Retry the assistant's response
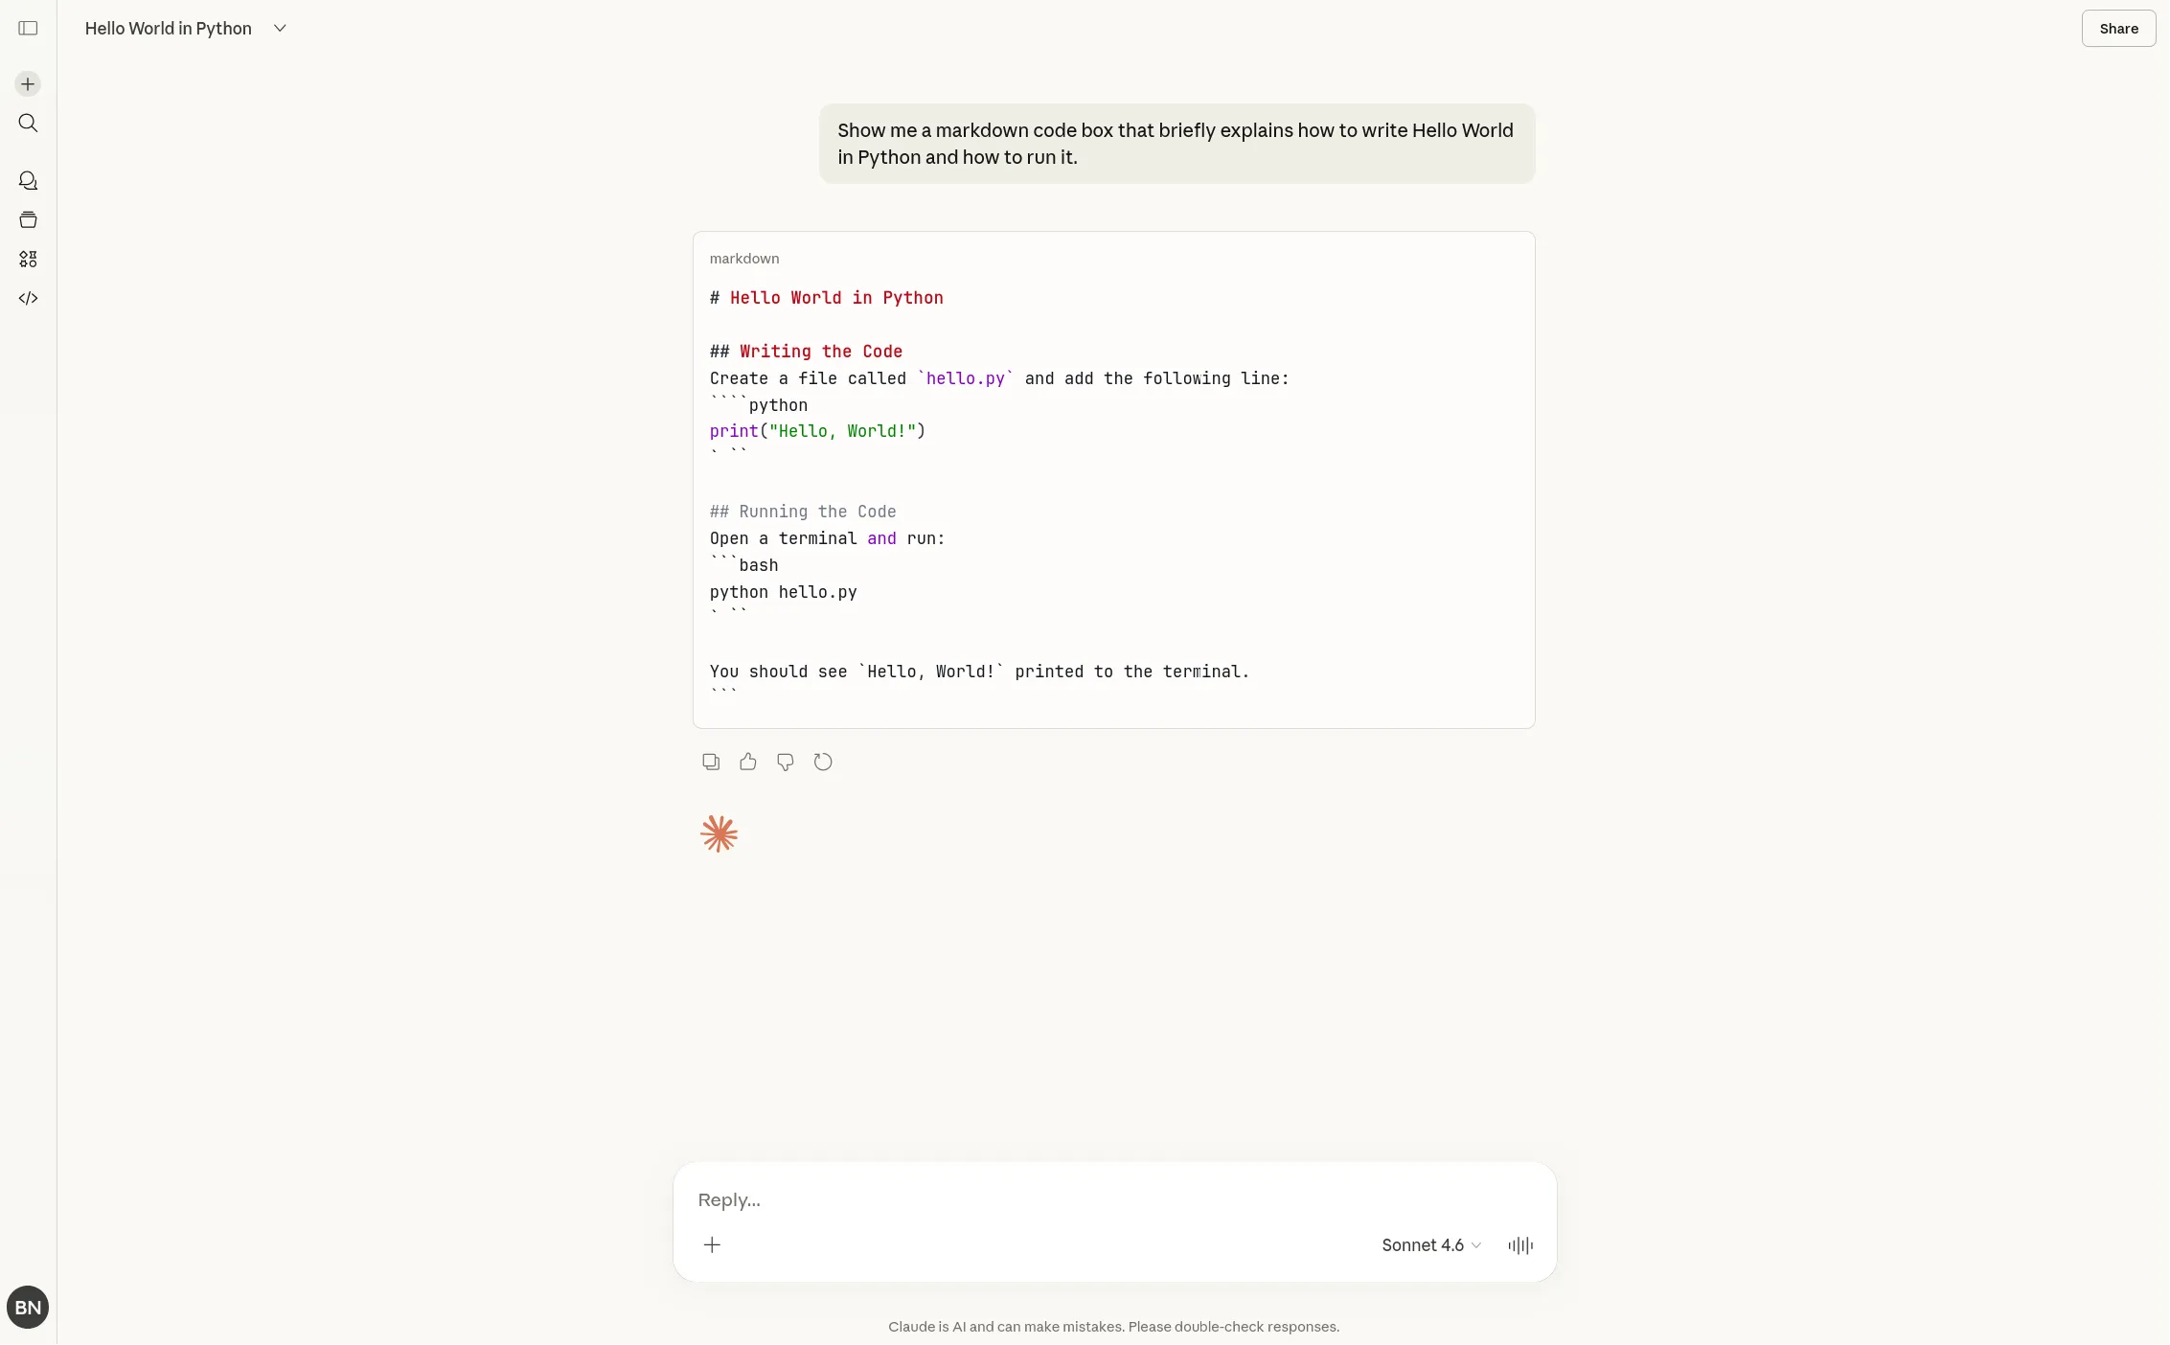Screen dimensions: 2170x1345 822,761
